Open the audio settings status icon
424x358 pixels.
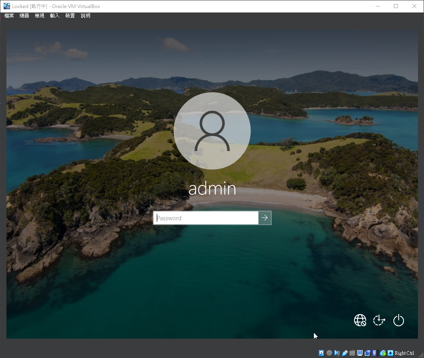[337, 353]
